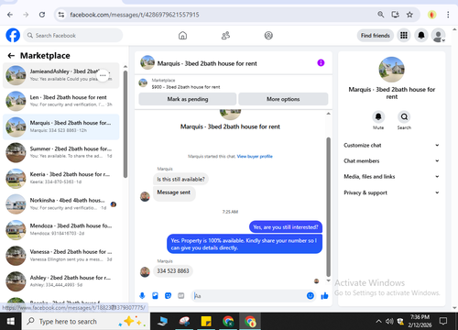458x330 pixels.
Task: Mute the conversation with the bell icon
Action: (378, 116)
